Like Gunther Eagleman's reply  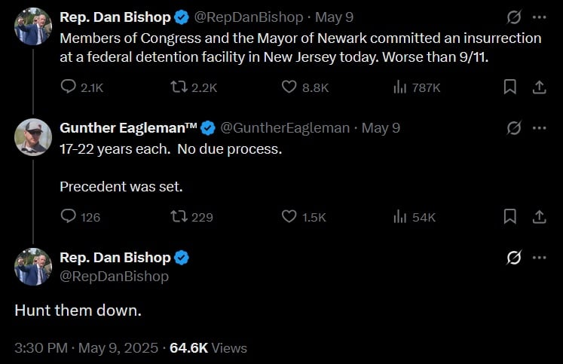point(289,217)
